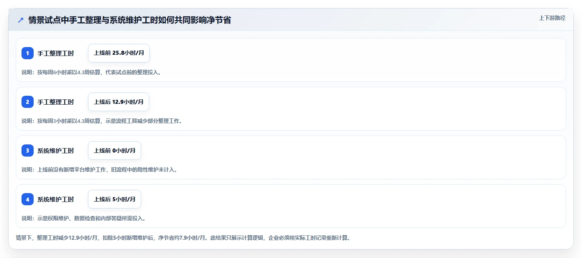Click the step number 3 badge
The height and width of the screenshot is (258, 582).
28,150
